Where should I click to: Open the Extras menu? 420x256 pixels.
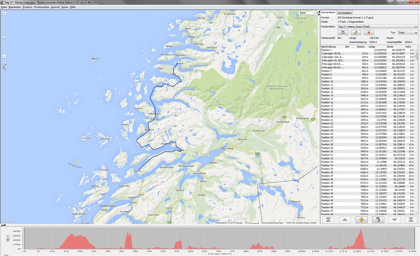tap(65, 7)
